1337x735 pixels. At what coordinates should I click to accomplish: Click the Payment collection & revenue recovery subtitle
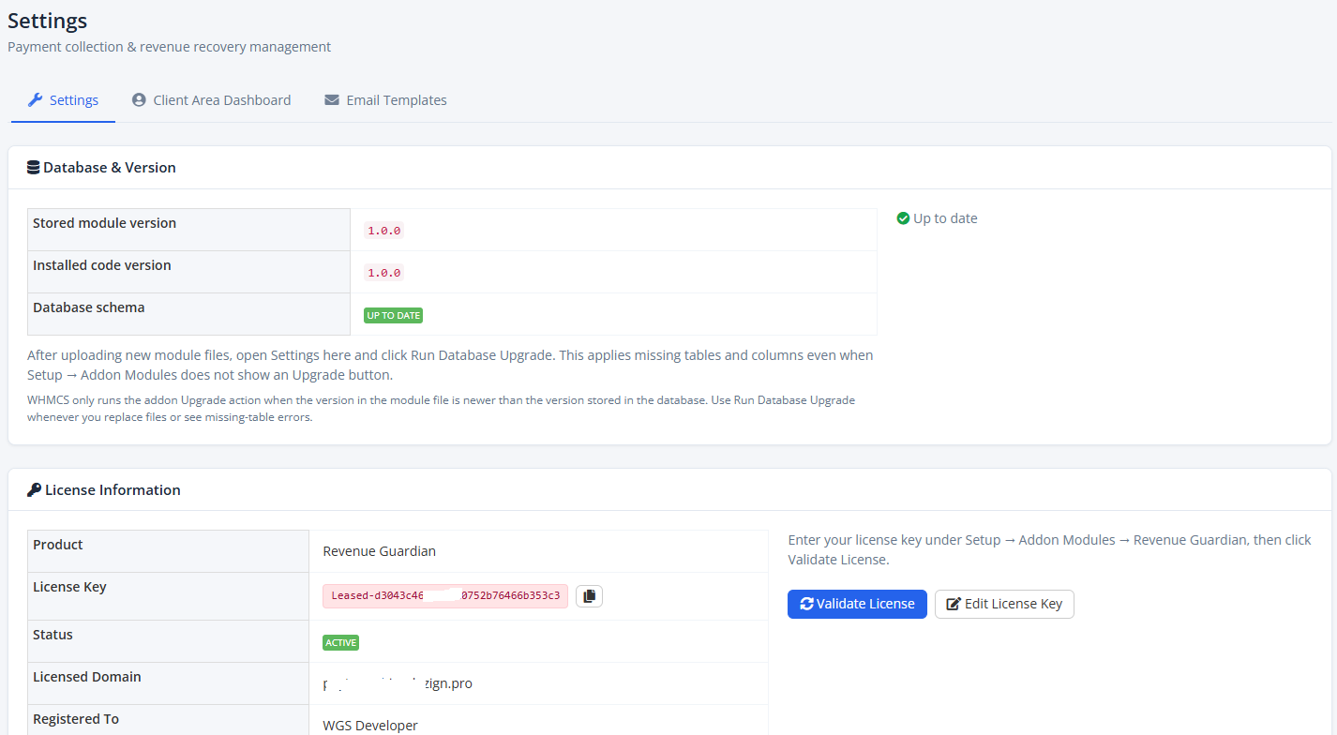tap(169, 47)
